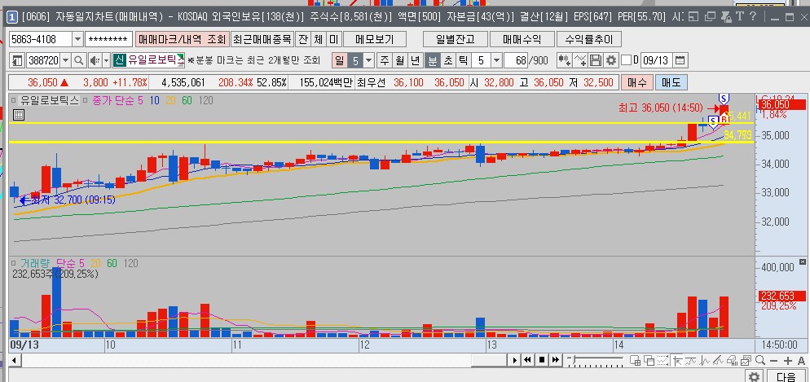This screenshot has height=382, width=810.
Task: Click the window-with-grid icon in bottom toolbar
Action: (635, 360)
